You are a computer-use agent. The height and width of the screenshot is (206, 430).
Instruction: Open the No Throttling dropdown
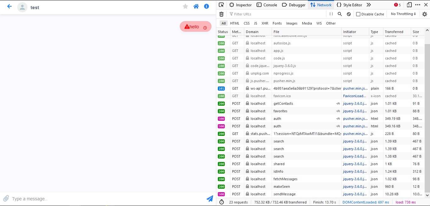pos(403,14)
